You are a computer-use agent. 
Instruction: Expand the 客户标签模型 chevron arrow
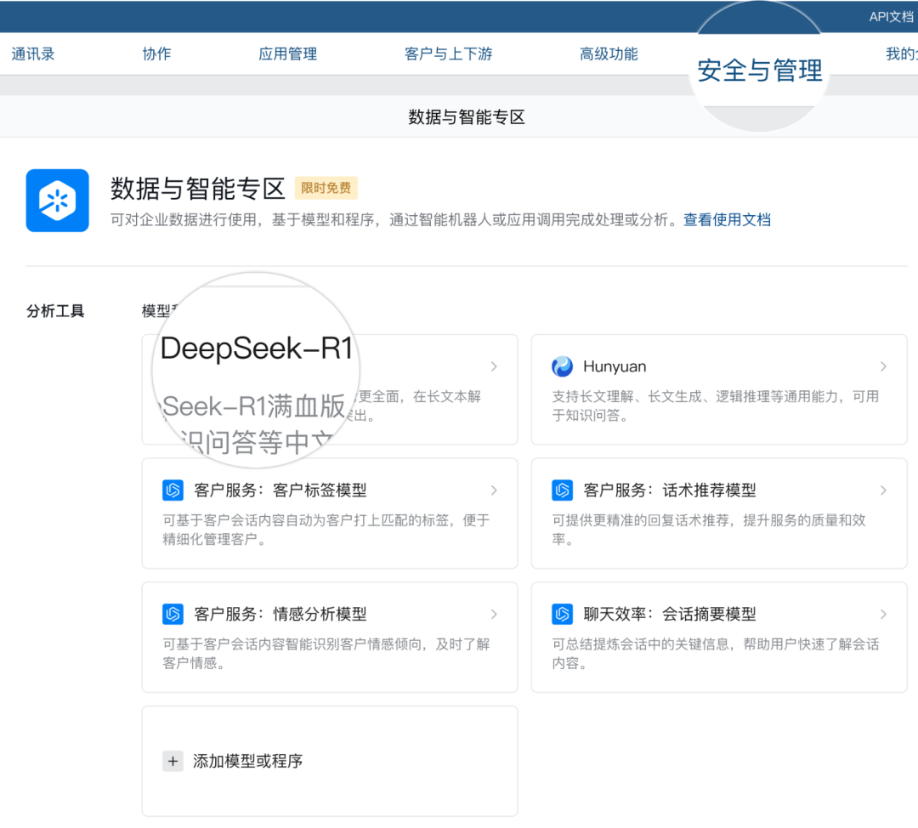[494, 491]
